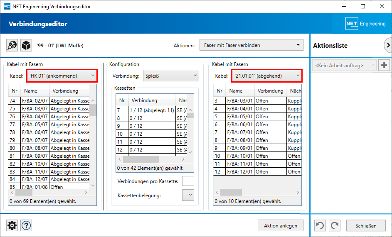Open the Aktionen dropdown menu
The image size is (392, 237).
click(251, 45)
